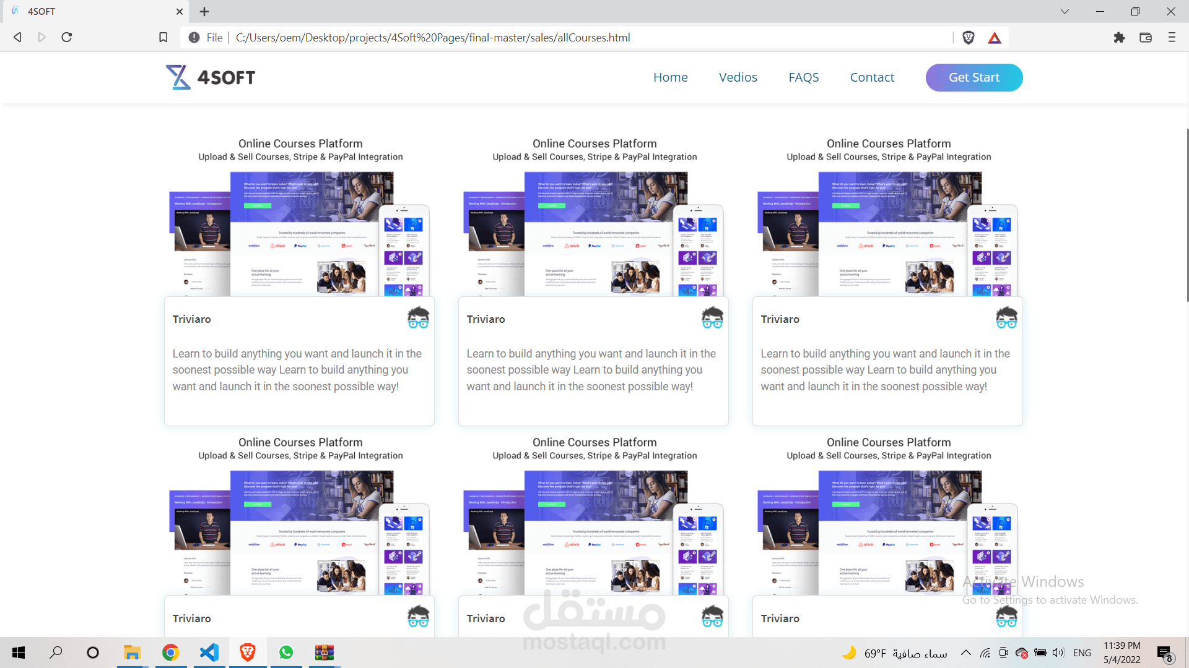This screenshot has height=668, width=1189.
Task: Click avatar icon on first Triviaro card
Action: pyautogui.click(x=418, y=318)
